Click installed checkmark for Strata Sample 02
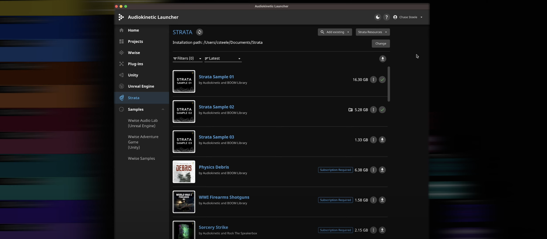 [382, 110]
